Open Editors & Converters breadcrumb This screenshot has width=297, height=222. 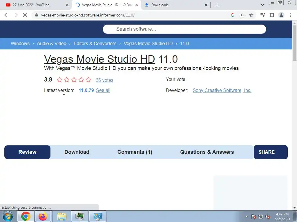pos(95,43)
